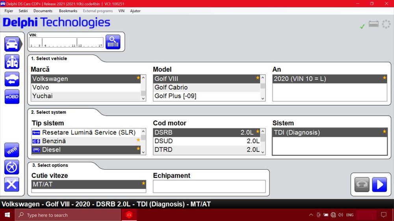Toggle favorite star on Diesel row
Viewport: 394px width, 221px height.
click(x=138, y=149)
